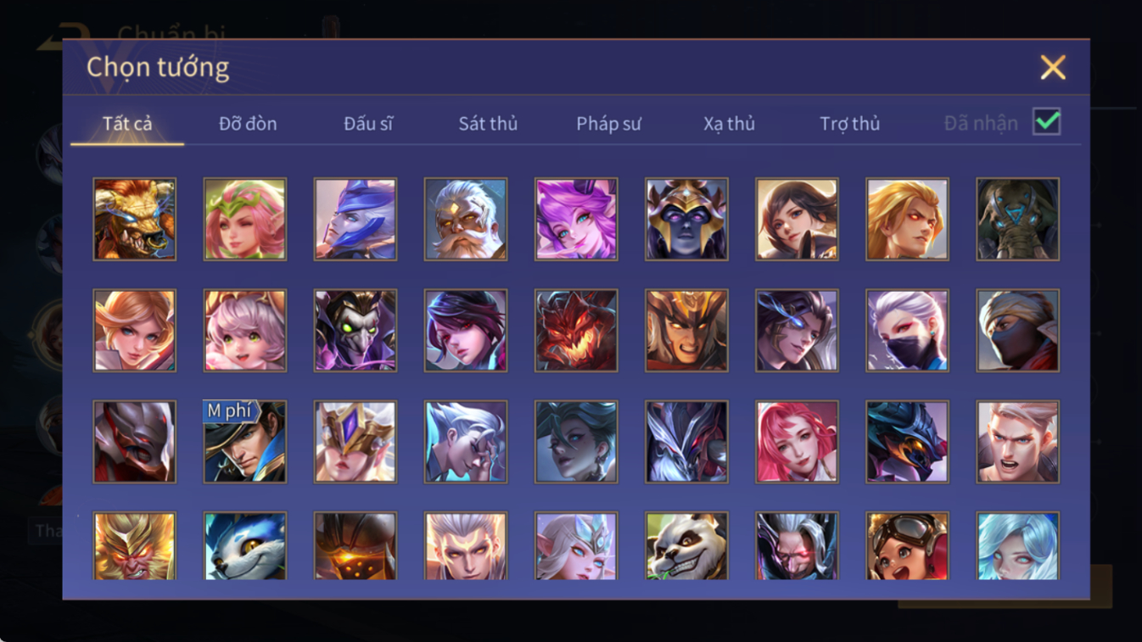
Task: Select the golden bull hero portrait
Action: 135,219
